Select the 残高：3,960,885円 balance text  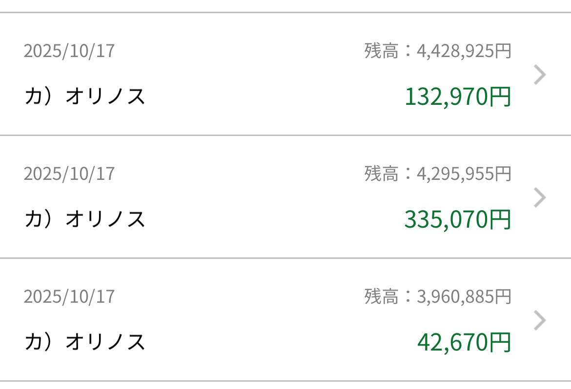pos(437,296)
